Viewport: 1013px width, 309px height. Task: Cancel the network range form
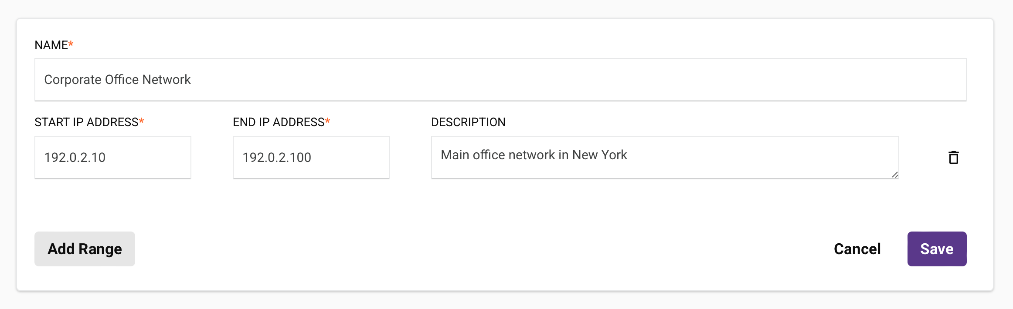tap(857, 249)
